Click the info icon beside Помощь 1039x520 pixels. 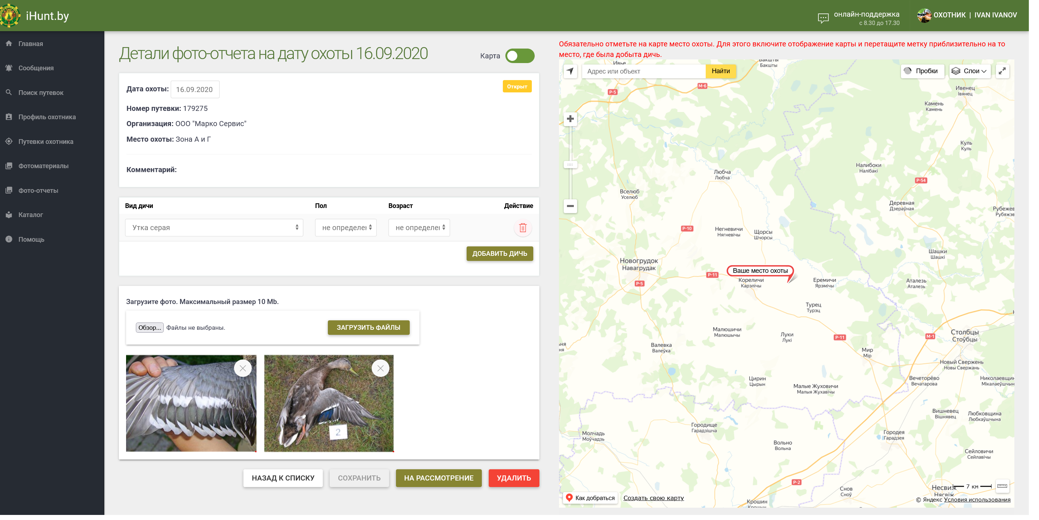9,239
